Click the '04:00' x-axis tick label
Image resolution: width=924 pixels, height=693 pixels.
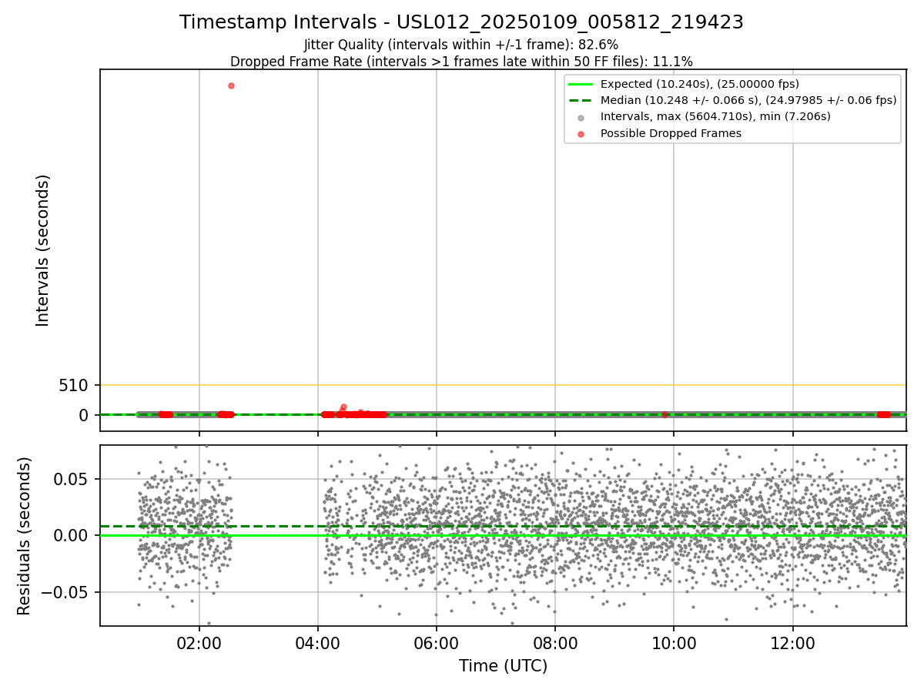[x=318, y=644]
